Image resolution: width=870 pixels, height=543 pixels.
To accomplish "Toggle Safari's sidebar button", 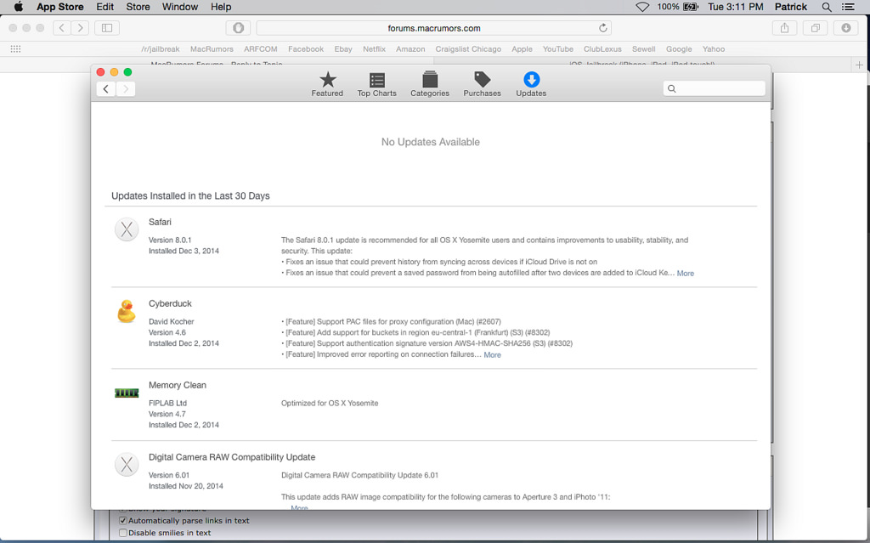I will point(107,28).
